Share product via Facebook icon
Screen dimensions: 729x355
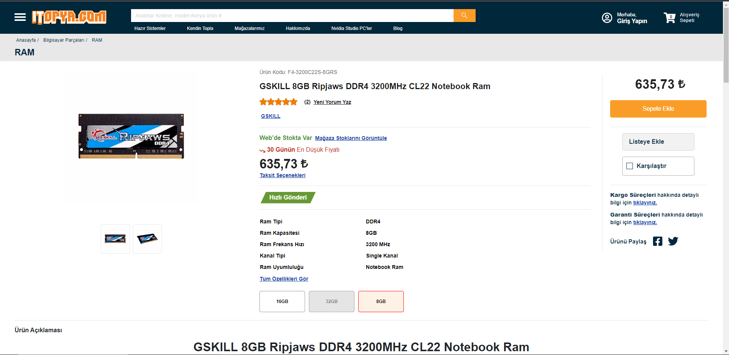coord(658,241)
